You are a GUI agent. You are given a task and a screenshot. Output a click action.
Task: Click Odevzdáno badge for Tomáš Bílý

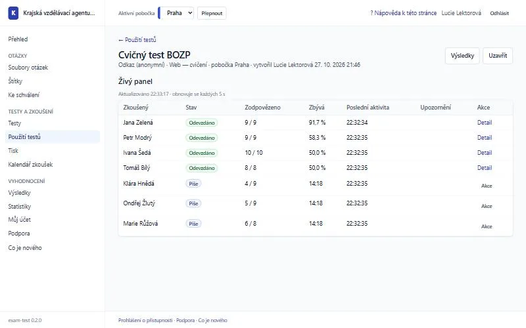(202, 168)
